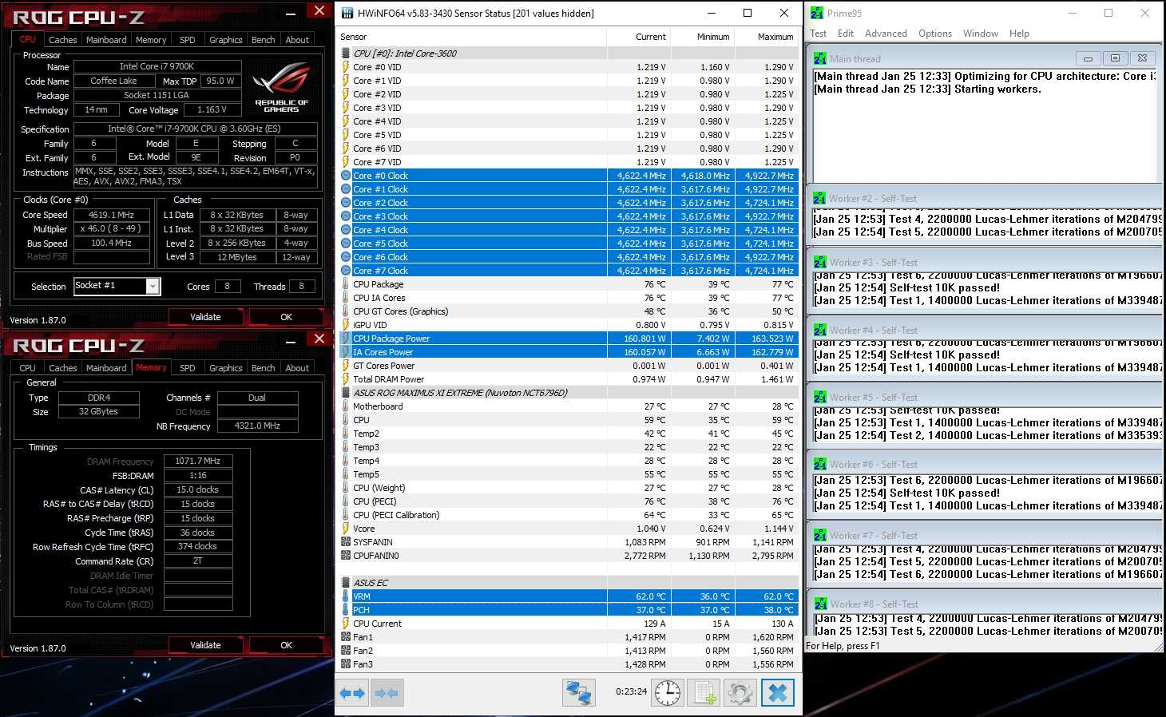
Task: Click the ROG Republic of Gamers logo
Action: [281, 88]
